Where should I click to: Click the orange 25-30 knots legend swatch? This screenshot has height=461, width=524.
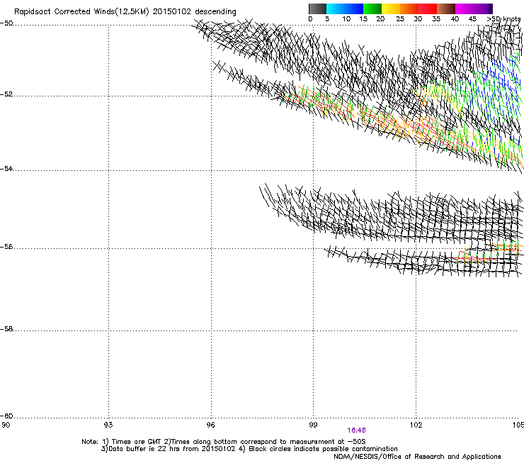click(x=409, y=9)
